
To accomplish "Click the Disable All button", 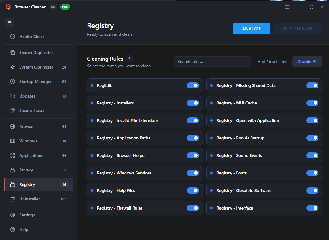I will [x=307, y=62].
